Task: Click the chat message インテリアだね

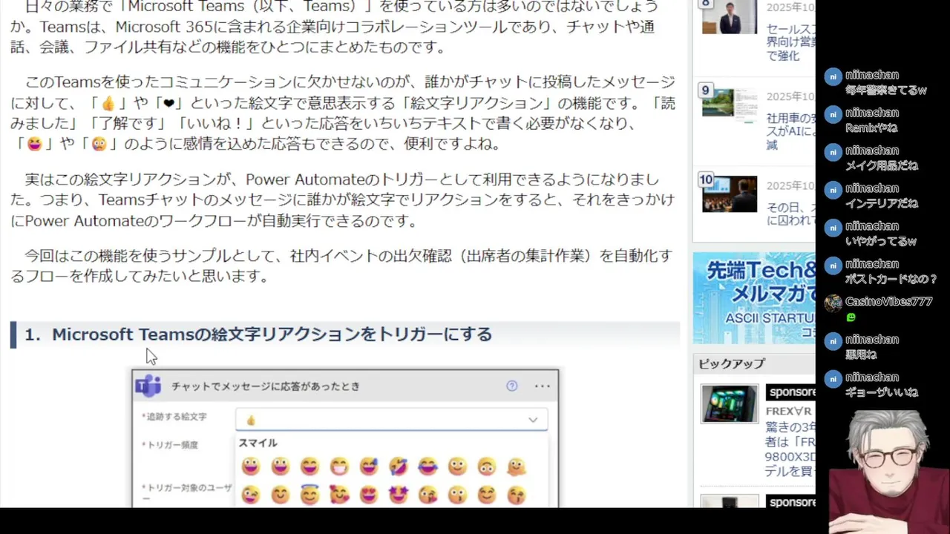Action: (x=882, y=203)
